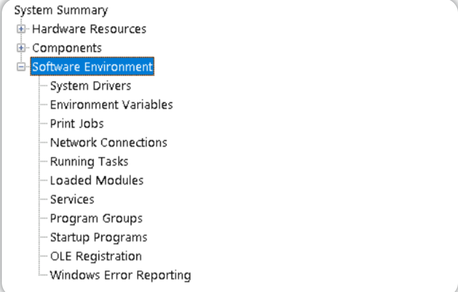458x292 pixels.
Task: Click the highlighted Software Environment item
Action: 93,66
